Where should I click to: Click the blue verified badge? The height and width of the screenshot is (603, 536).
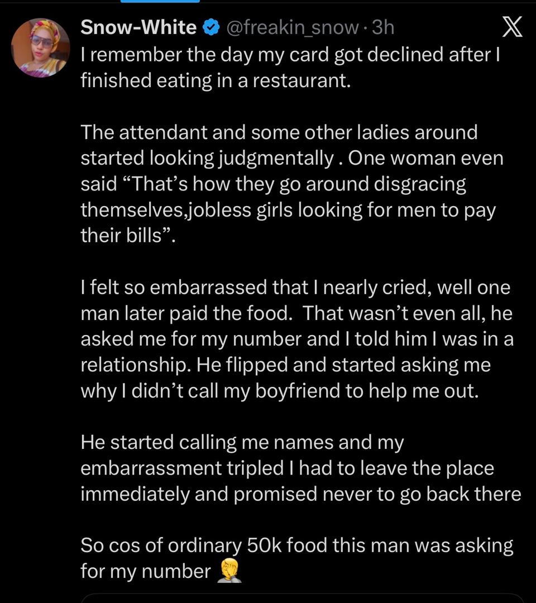[210, 27]
